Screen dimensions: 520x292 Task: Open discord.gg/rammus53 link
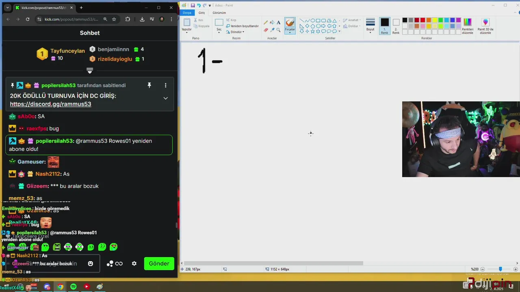point(50,104)
